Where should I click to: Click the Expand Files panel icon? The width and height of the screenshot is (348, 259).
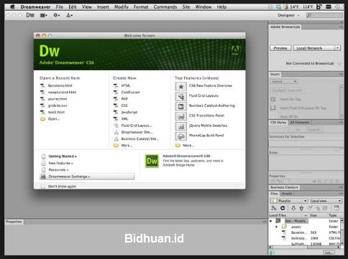pos(336,208)
